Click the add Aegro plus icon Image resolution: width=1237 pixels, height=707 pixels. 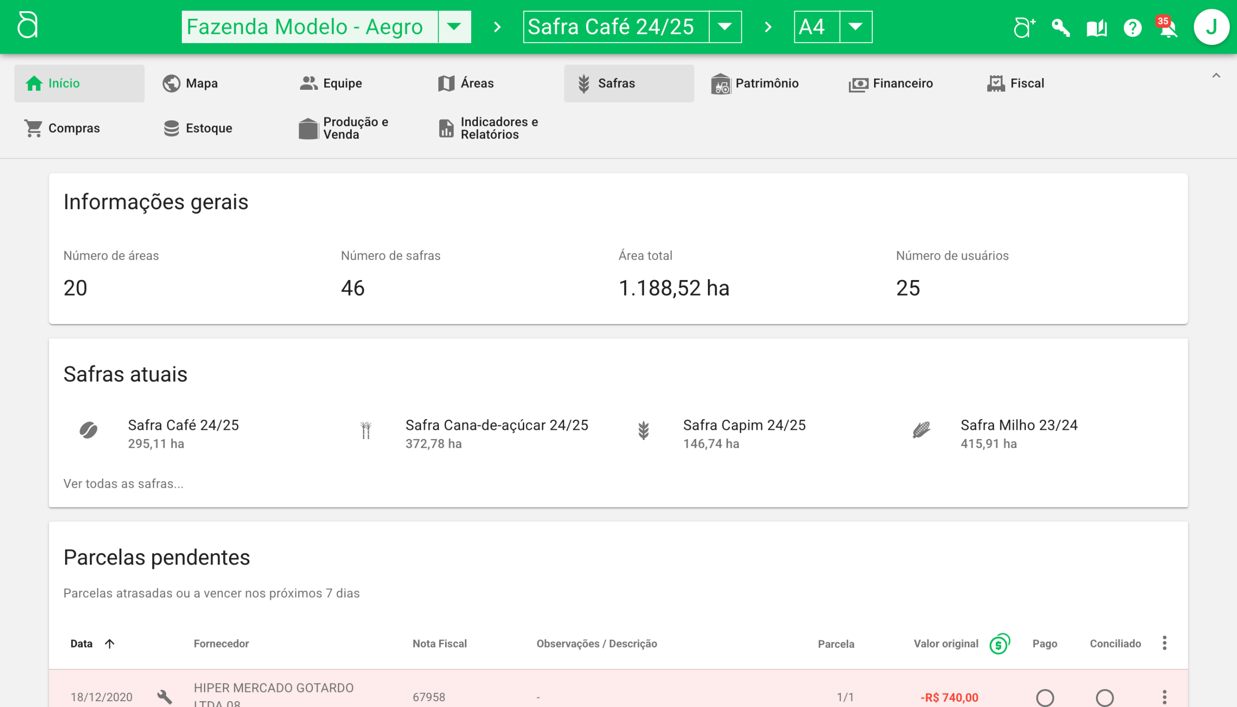pyautogui.click(x=1024, y=27)
